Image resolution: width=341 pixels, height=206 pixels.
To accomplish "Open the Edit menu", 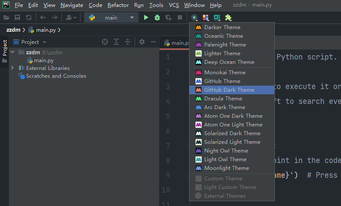I will pos(33,5).
